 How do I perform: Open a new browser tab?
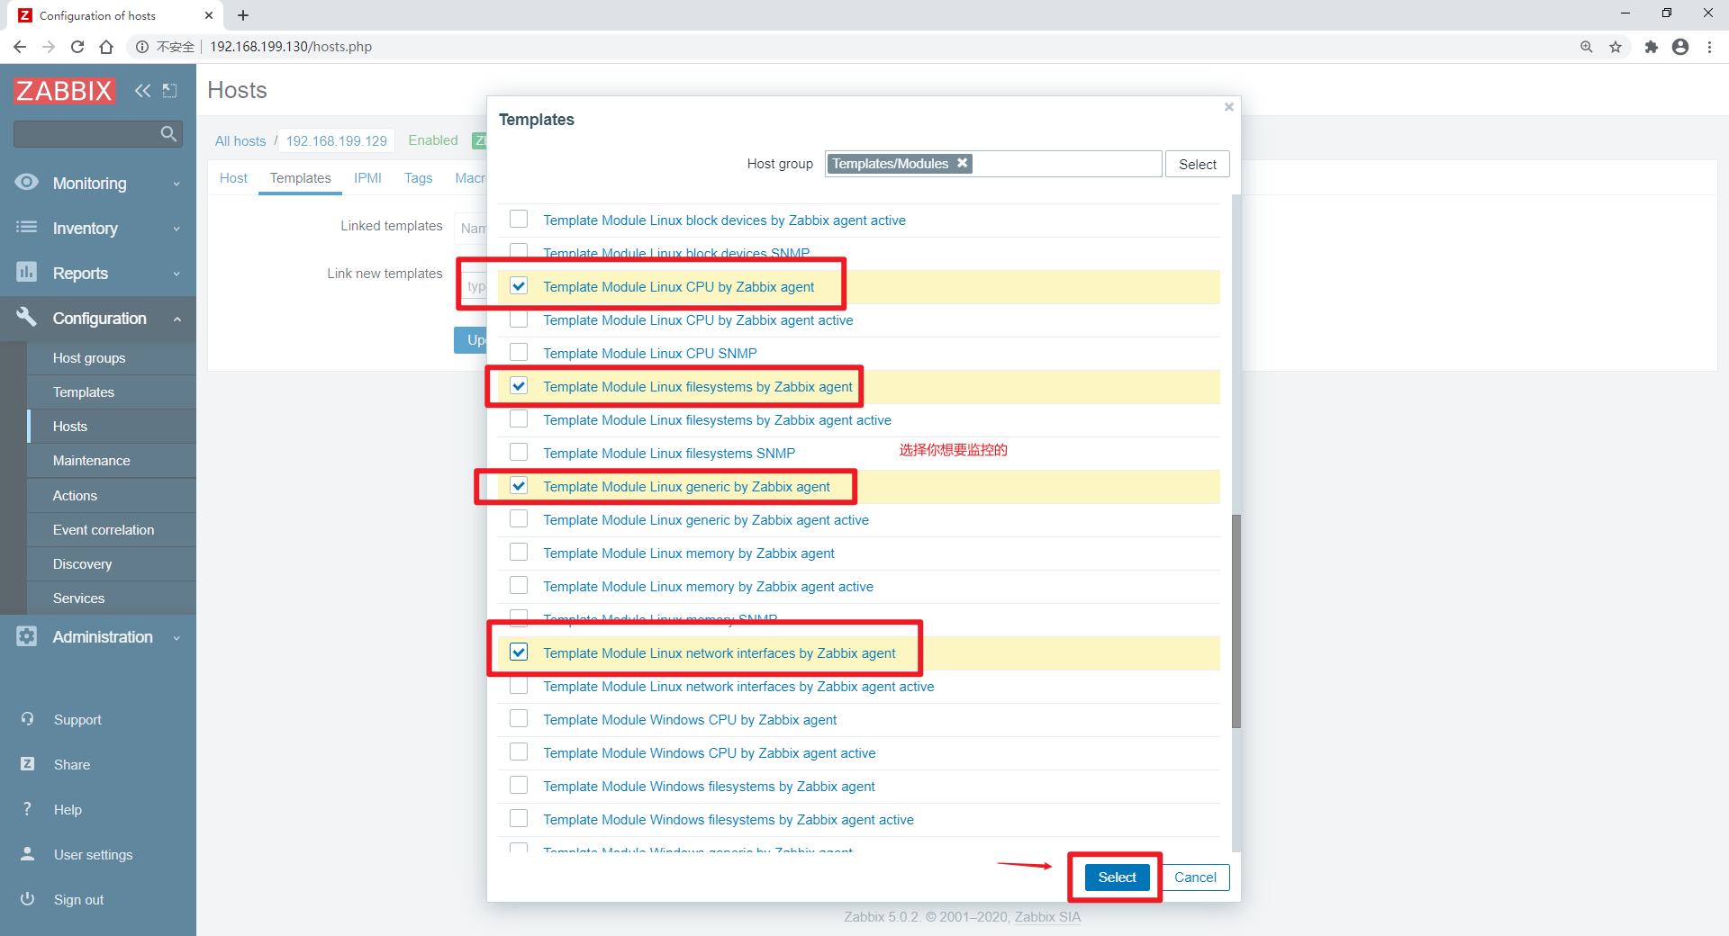[243, 15]
